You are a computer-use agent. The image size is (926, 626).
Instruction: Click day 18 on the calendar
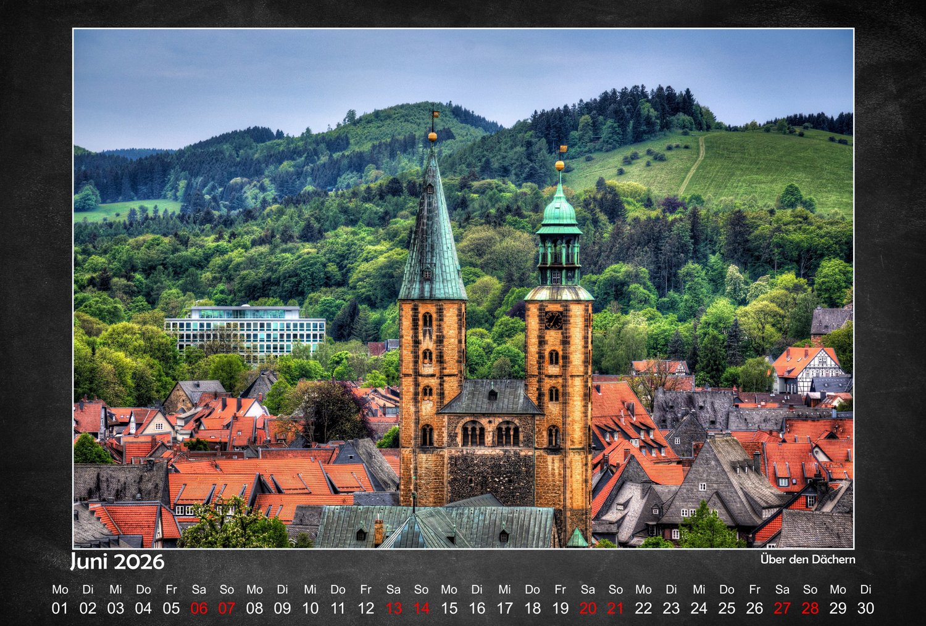click(532, 608)
